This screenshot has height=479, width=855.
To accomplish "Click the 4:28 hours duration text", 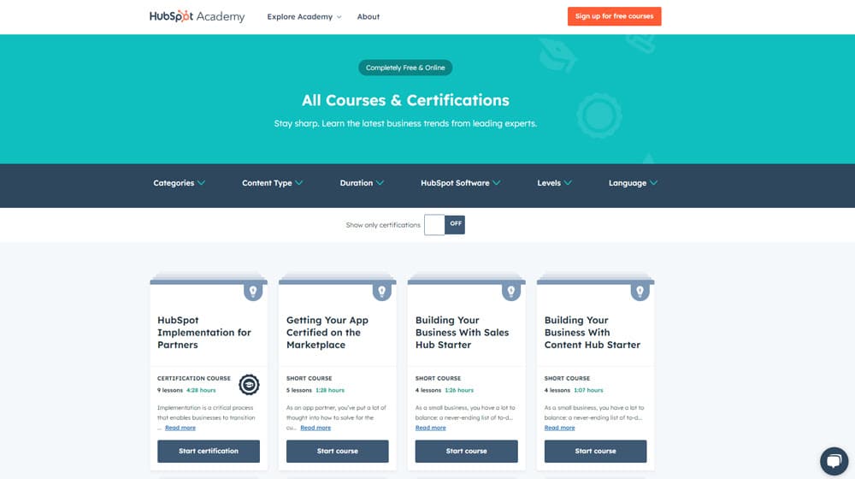I will (x=201, y=390).
